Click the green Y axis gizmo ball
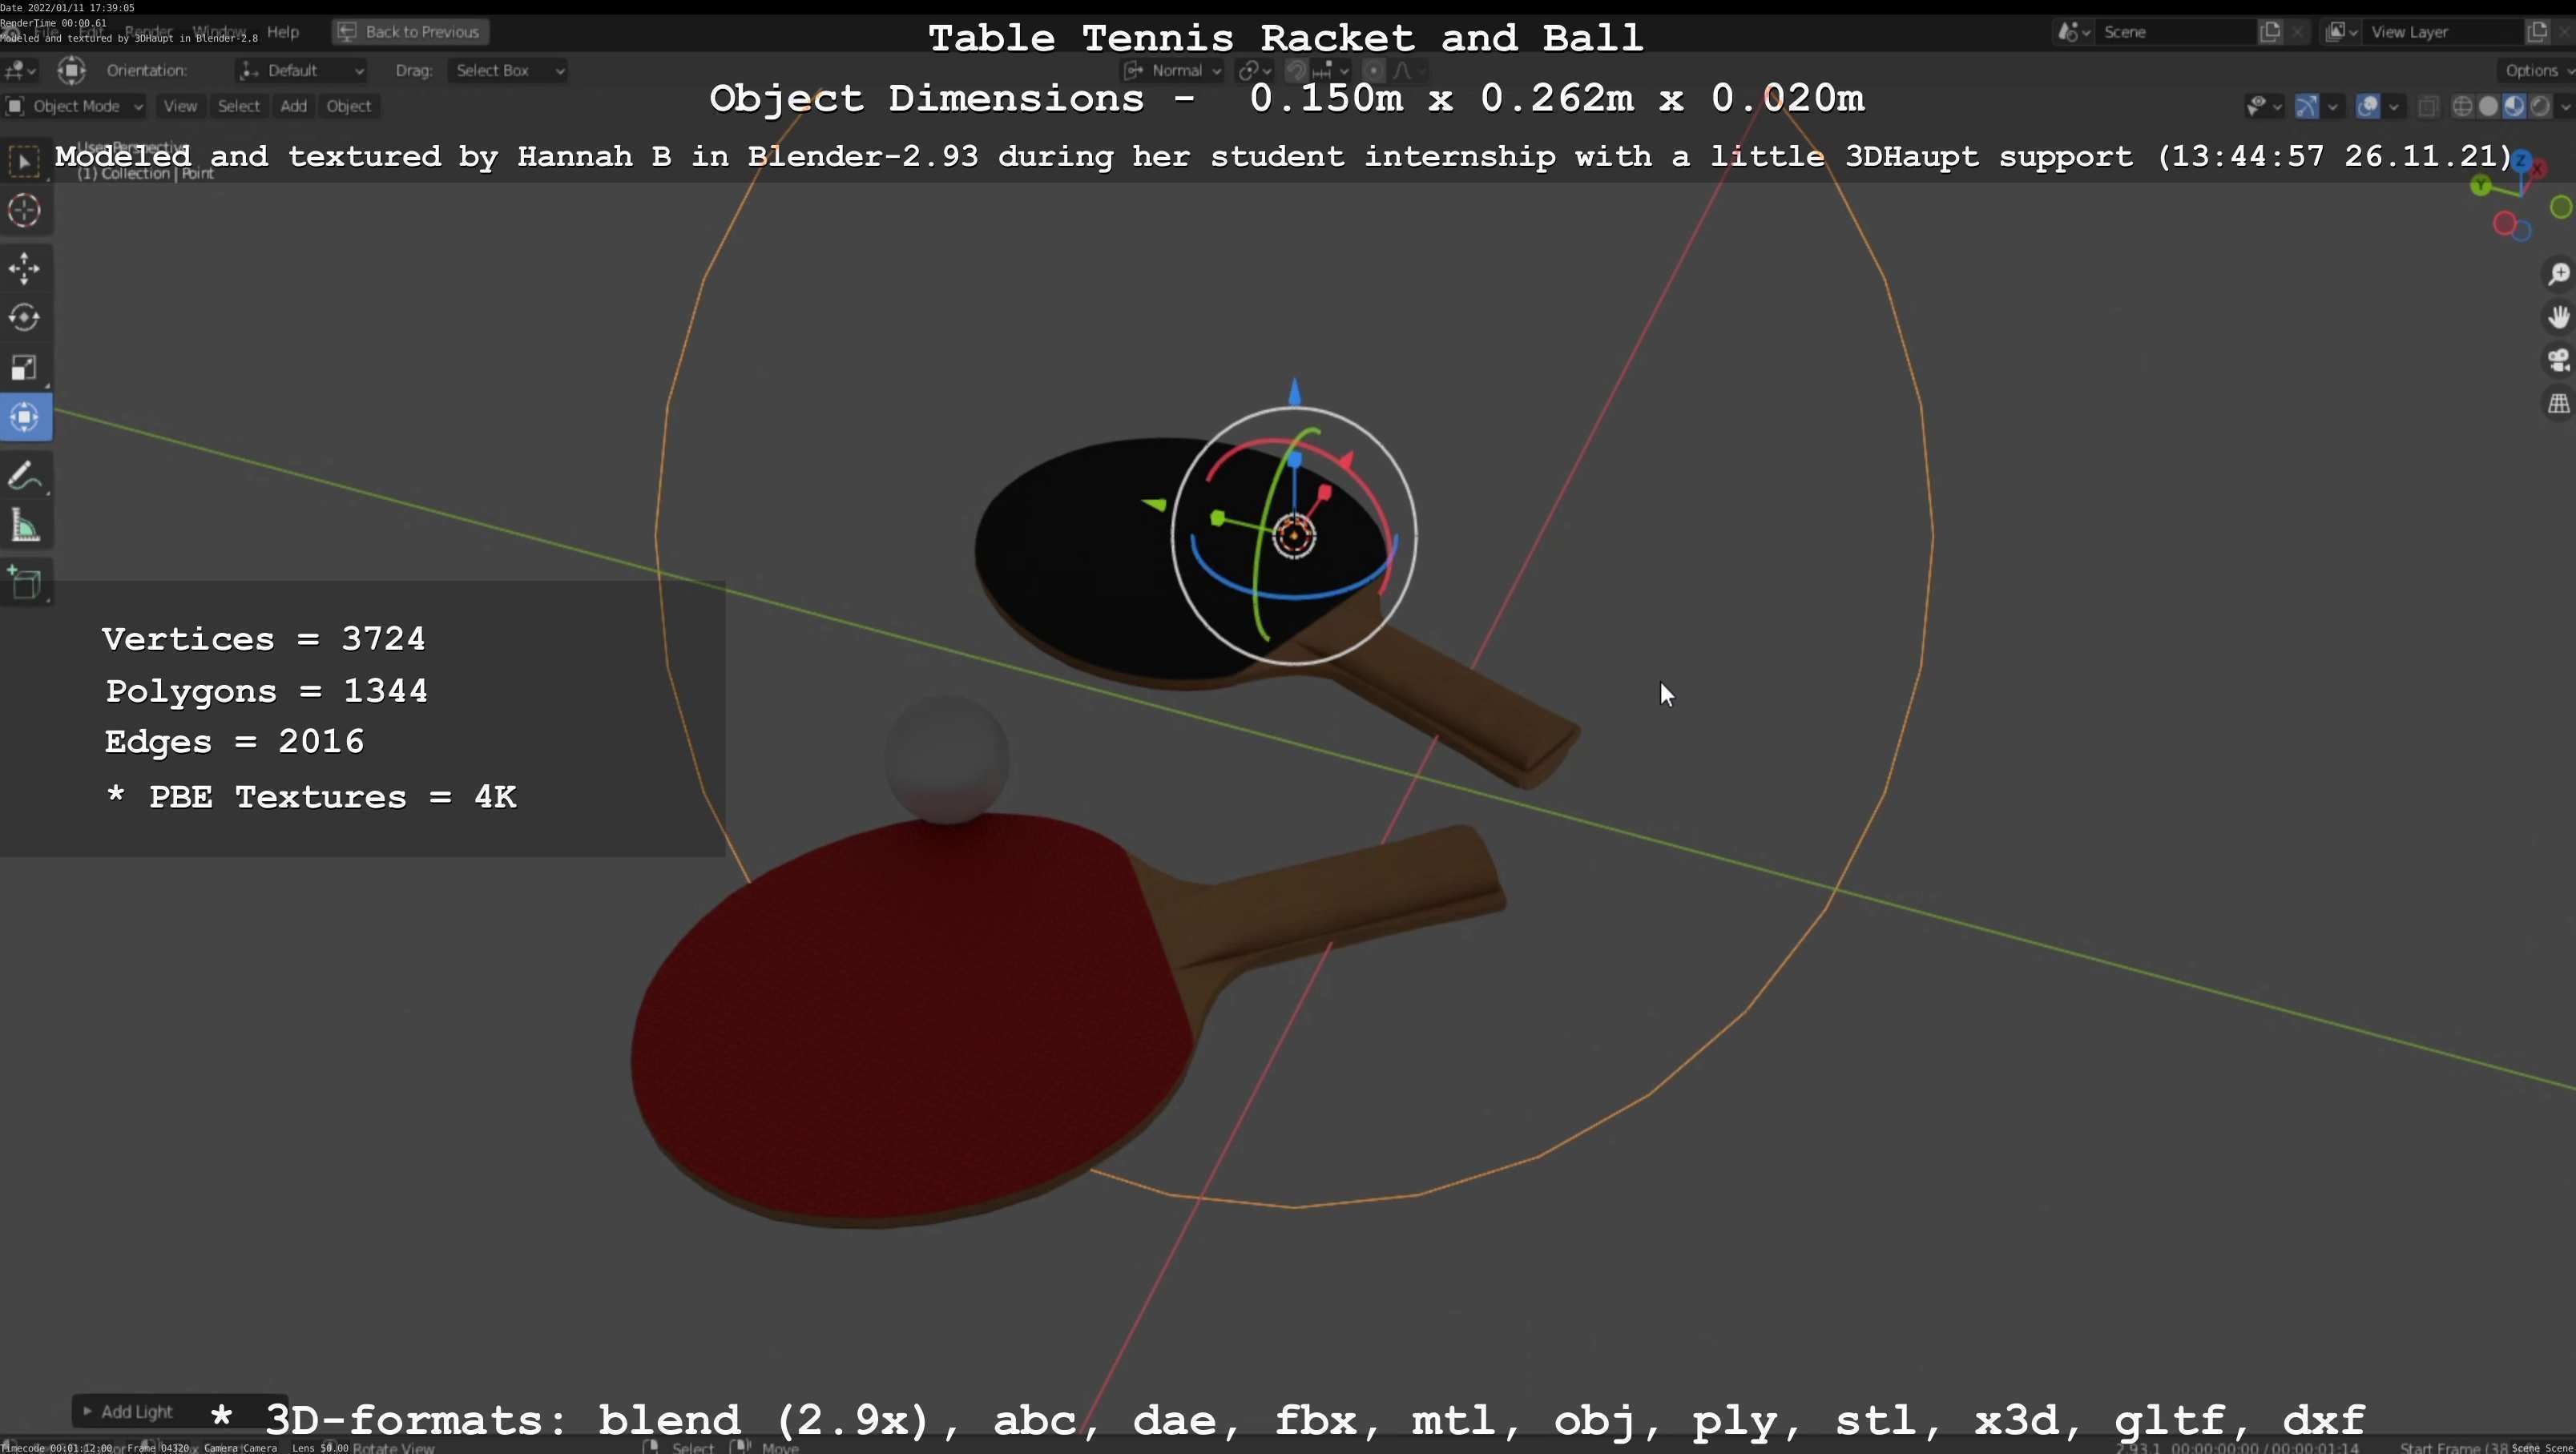 pos(2480,186)
